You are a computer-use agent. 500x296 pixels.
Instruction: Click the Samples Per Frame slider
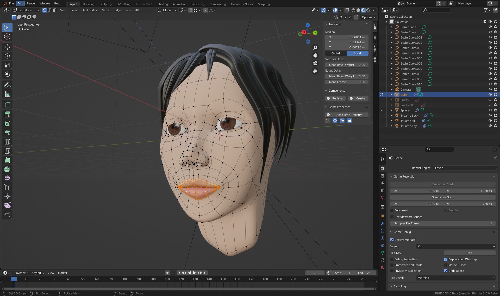[443, 223]
